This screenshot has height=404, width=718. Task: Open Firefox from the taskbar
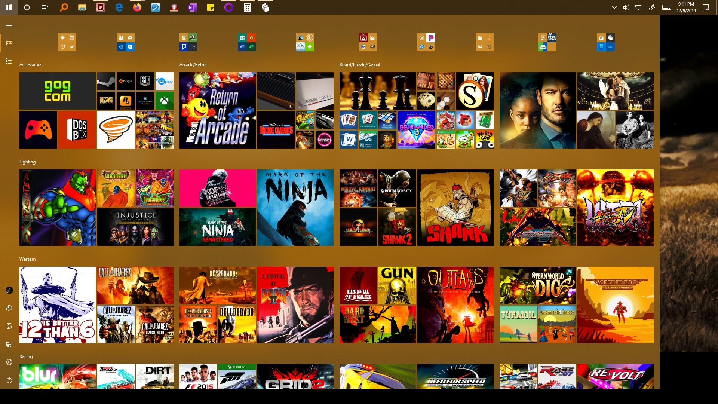137,7
